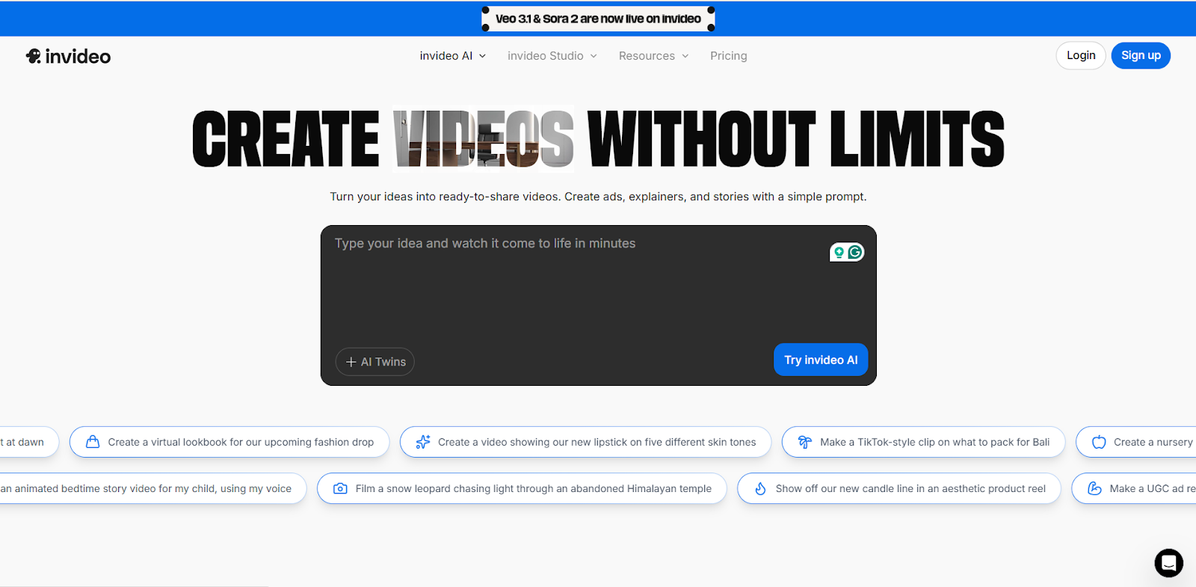
Task: Click Try invideo AI button
Action: coord(821,360)
